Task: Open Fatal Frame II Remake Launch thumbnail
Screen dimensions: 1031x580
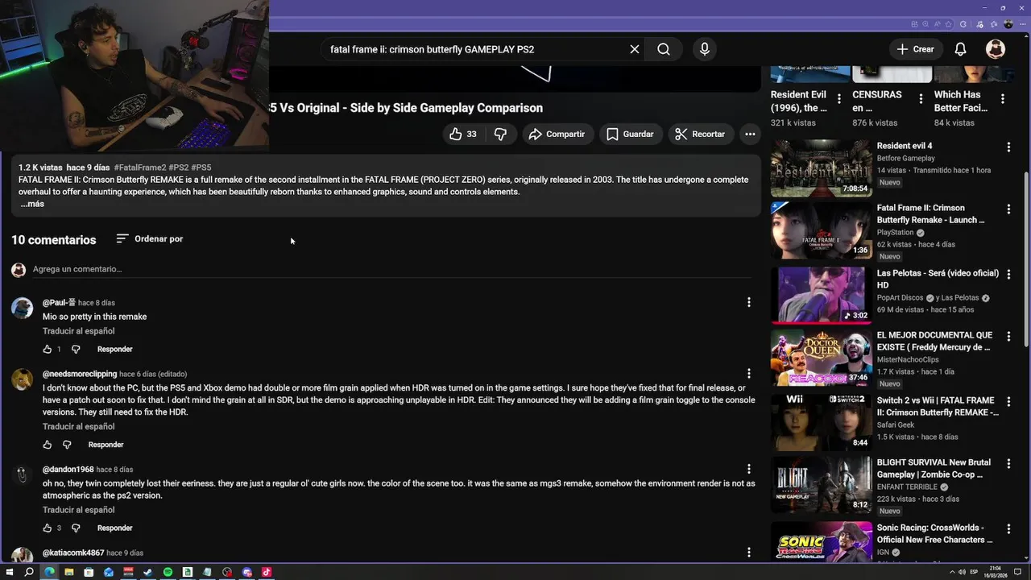Action: pos(822,230)
